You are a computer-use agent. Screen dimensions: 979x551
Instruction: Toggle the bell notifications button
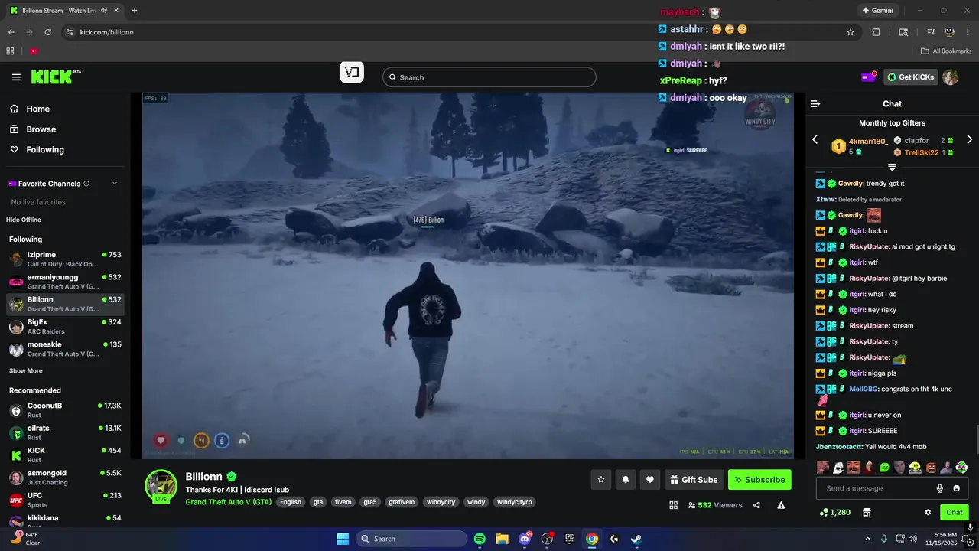click(626, 480)
